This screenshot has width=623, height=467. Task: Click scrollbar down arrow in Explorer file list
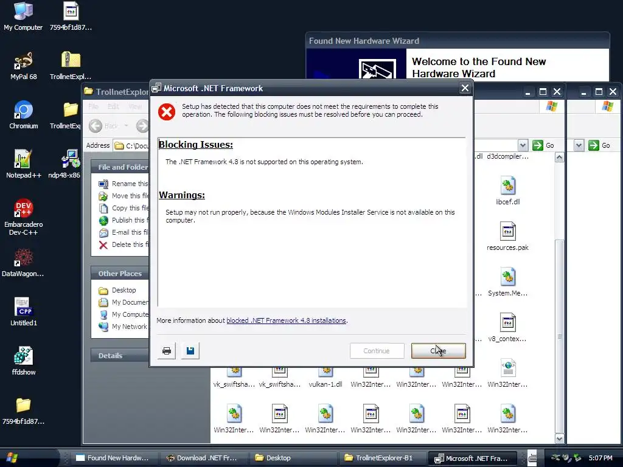tap(560, 439)
